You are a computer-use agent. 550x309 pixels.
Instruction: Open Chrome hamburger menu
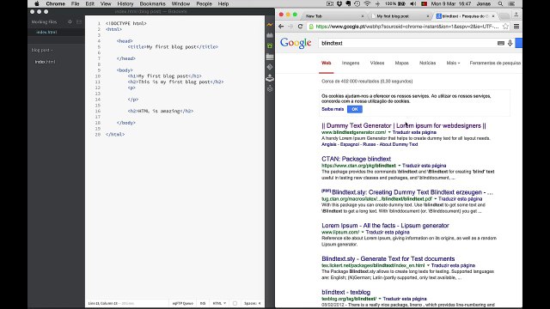[x=516, y=27]
